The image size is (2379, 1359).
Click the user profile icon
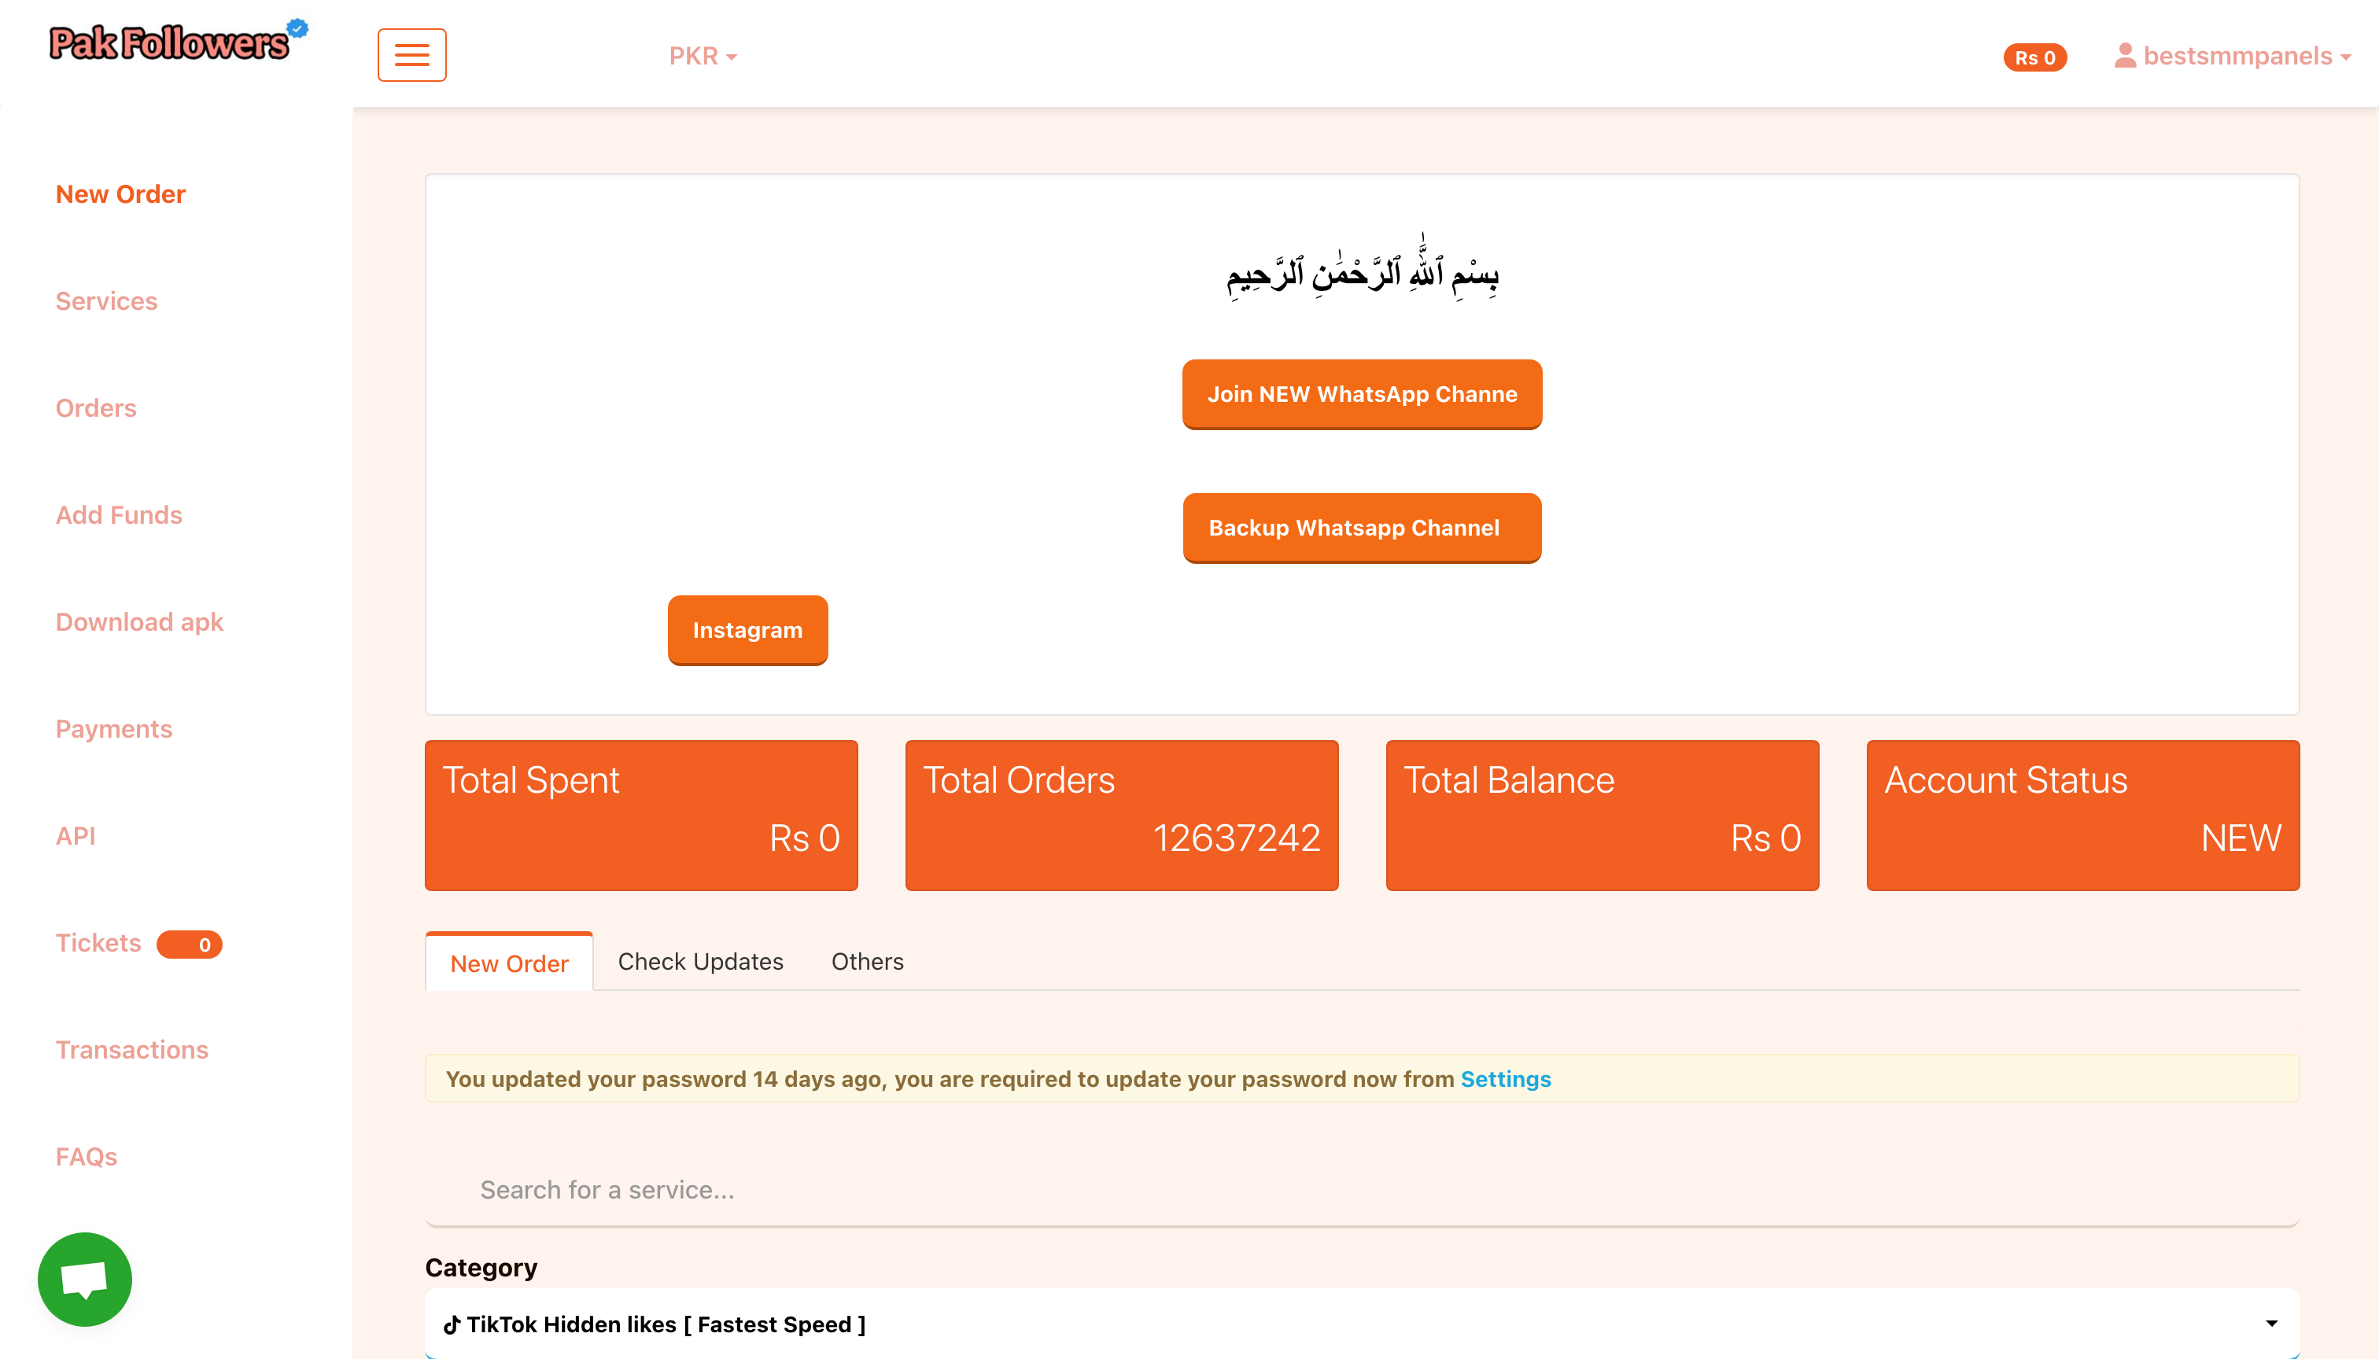[x=2125, y=56]
